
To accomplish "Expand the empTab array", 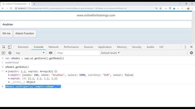I will [9, 78].
